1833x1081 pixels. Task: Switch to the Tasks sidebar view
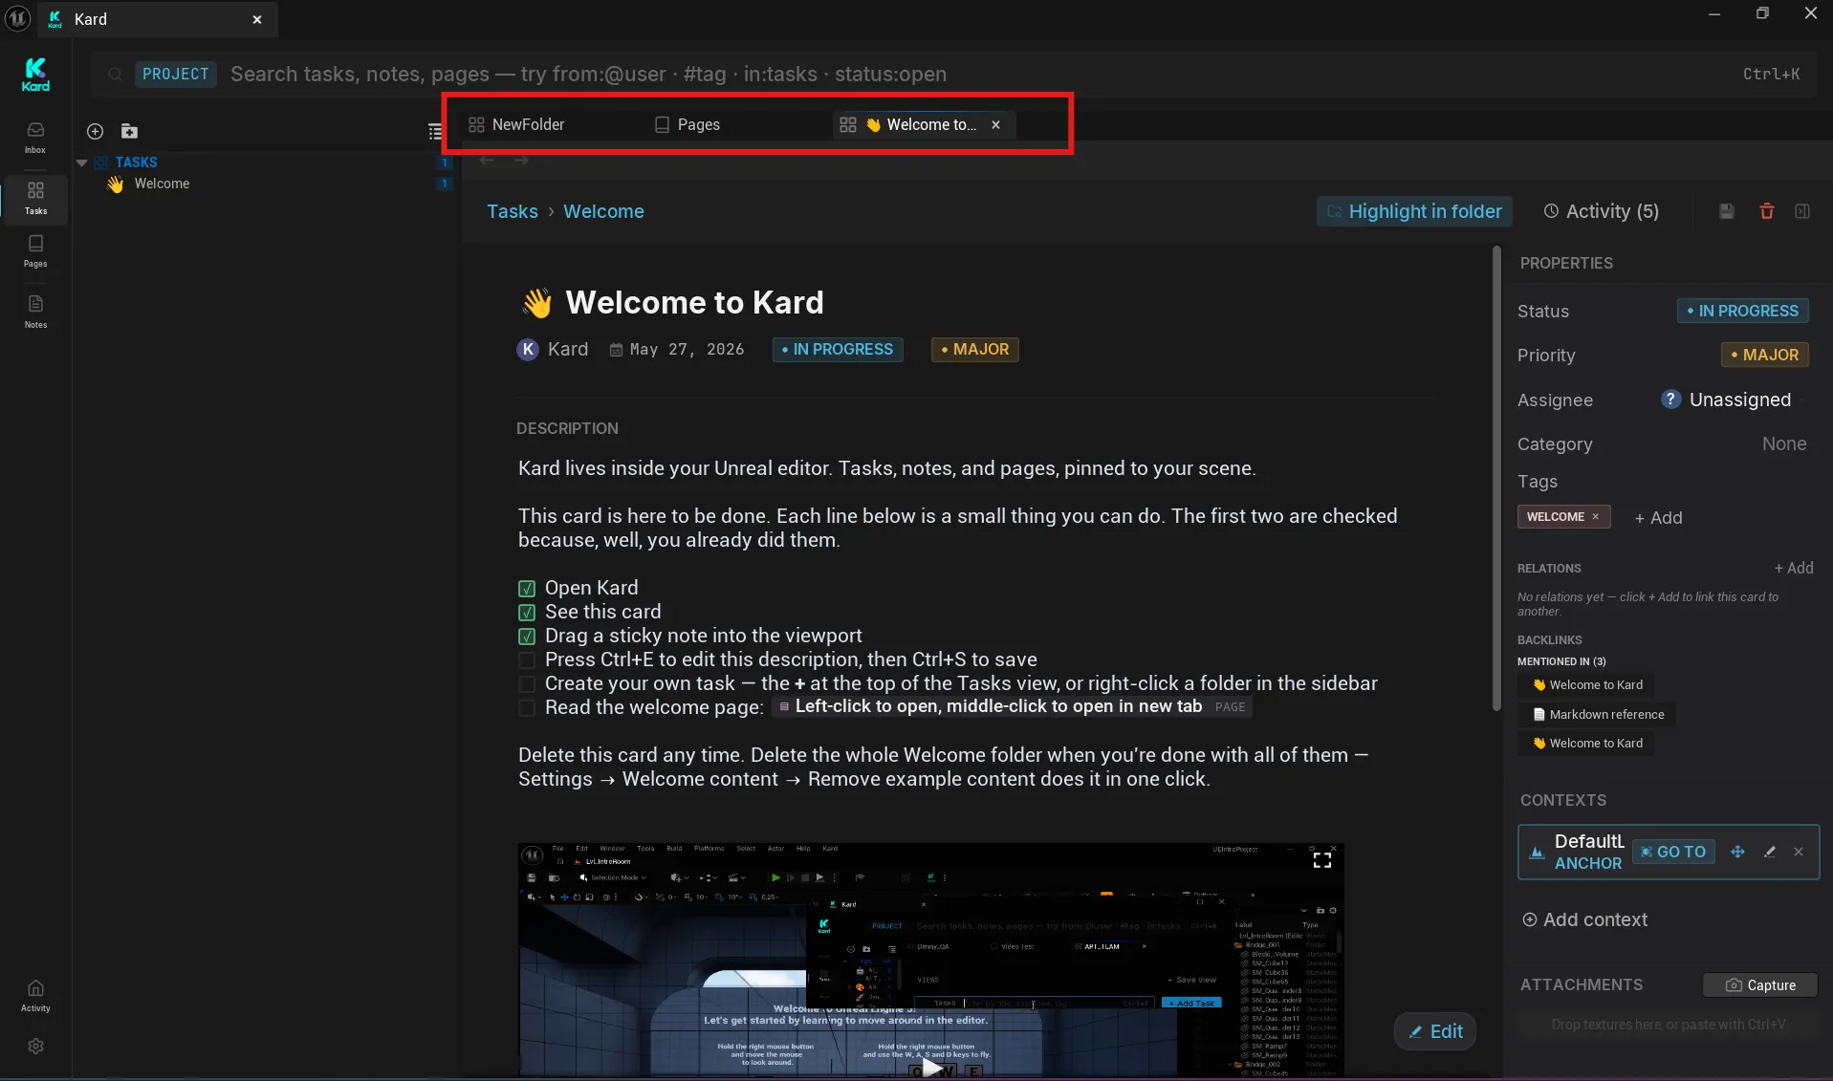click(35, 199)
